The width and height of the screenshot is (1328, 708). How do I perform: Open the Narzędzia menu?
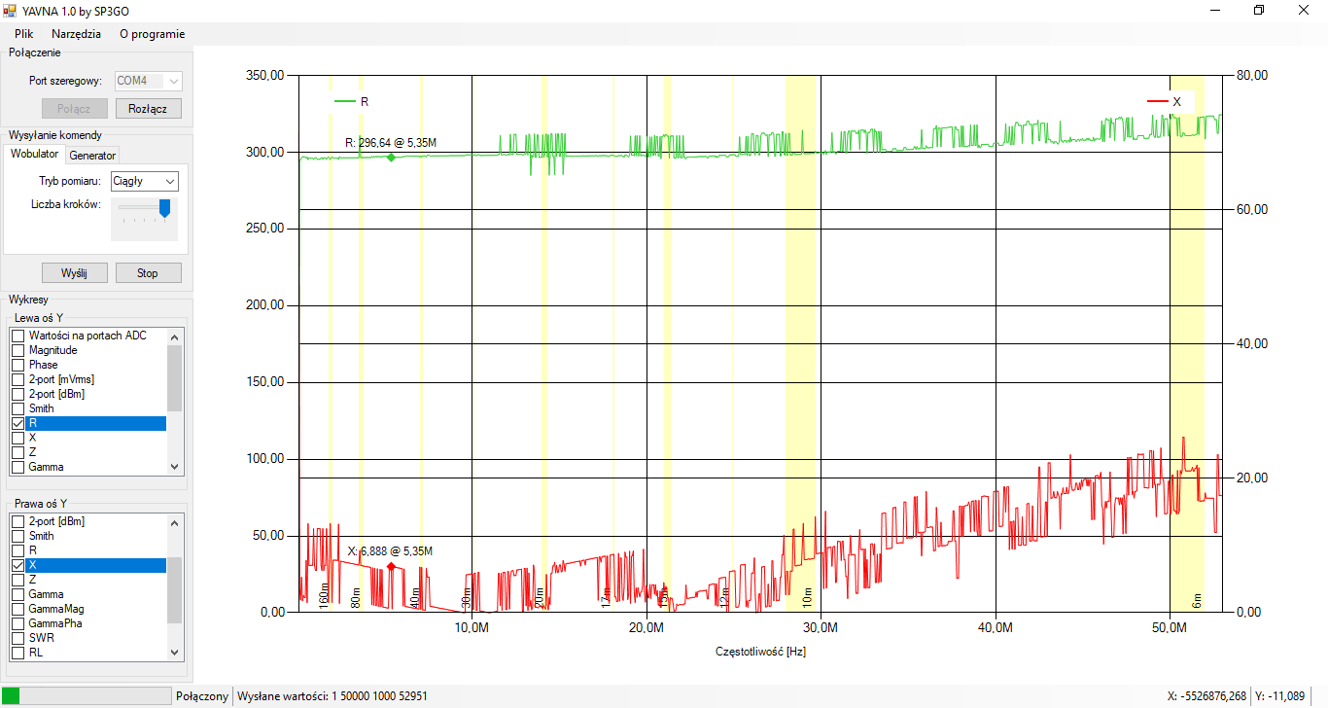[x=76, y=33]
